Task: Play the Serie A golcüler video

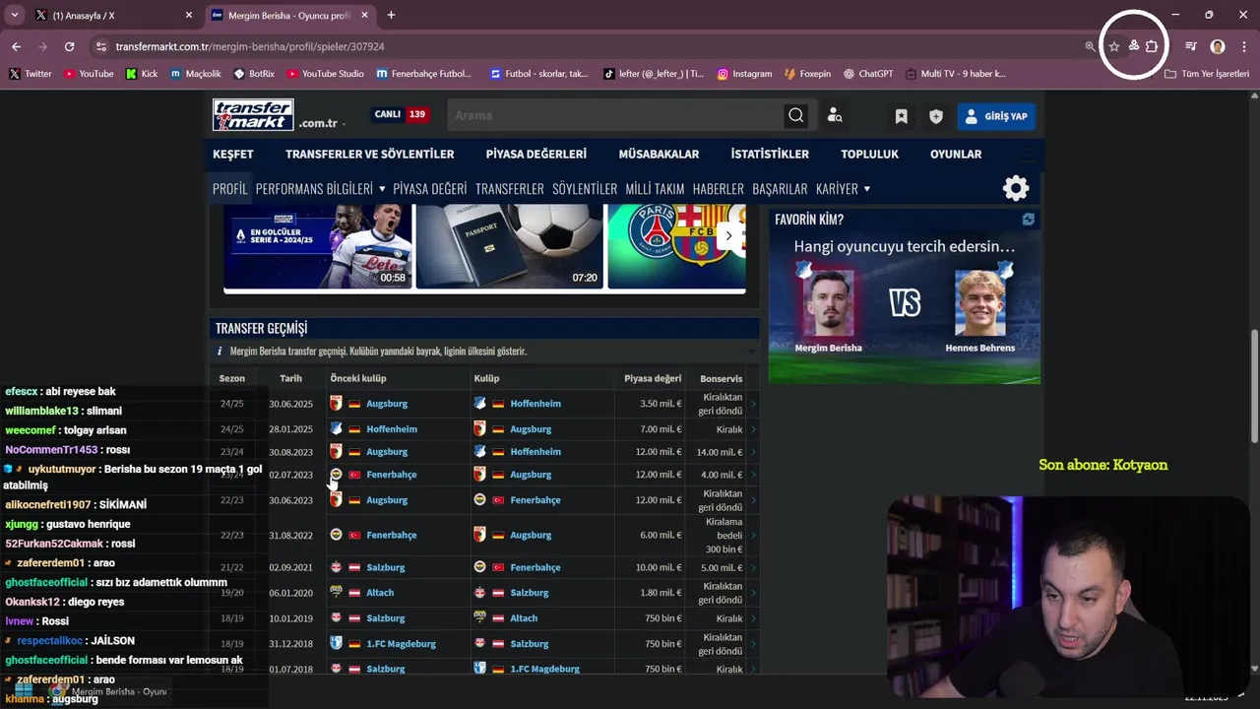Action: click(x=318, y=246)
